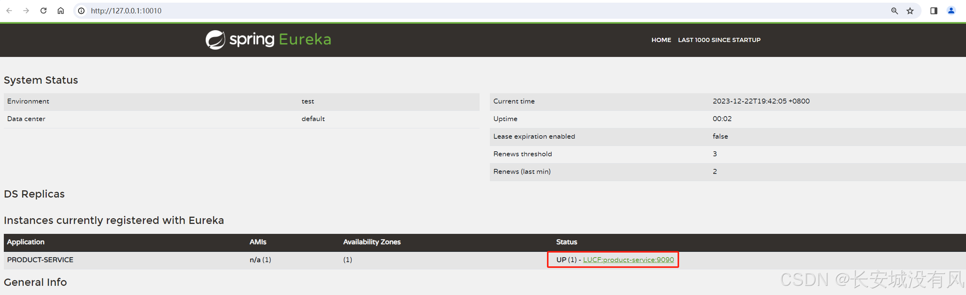The height and width of the screenshot is (295, 966).
Task: Click the 'Lease expiration enabled' label
Action: [x=534, y=136]
